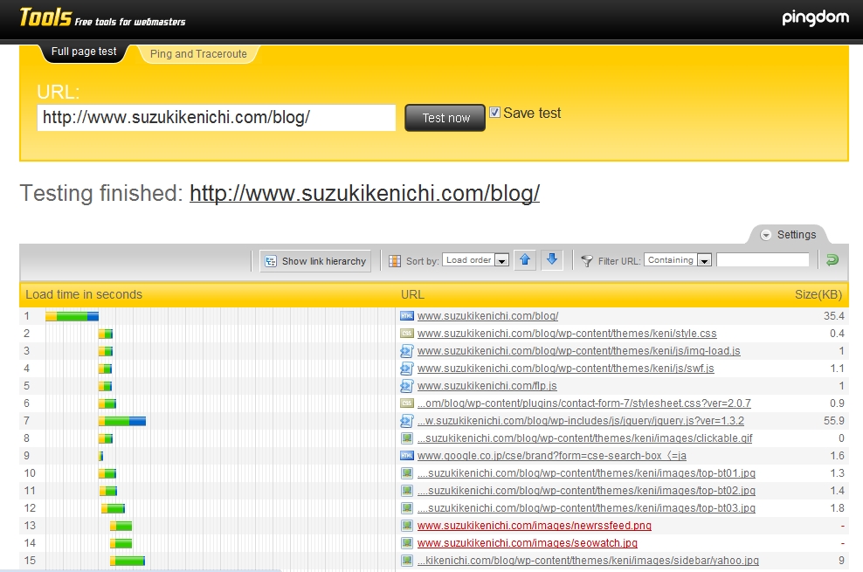Click size value 55.9
Screen dimensions: 863x572
pyautogui.click(x=834, y=421)
